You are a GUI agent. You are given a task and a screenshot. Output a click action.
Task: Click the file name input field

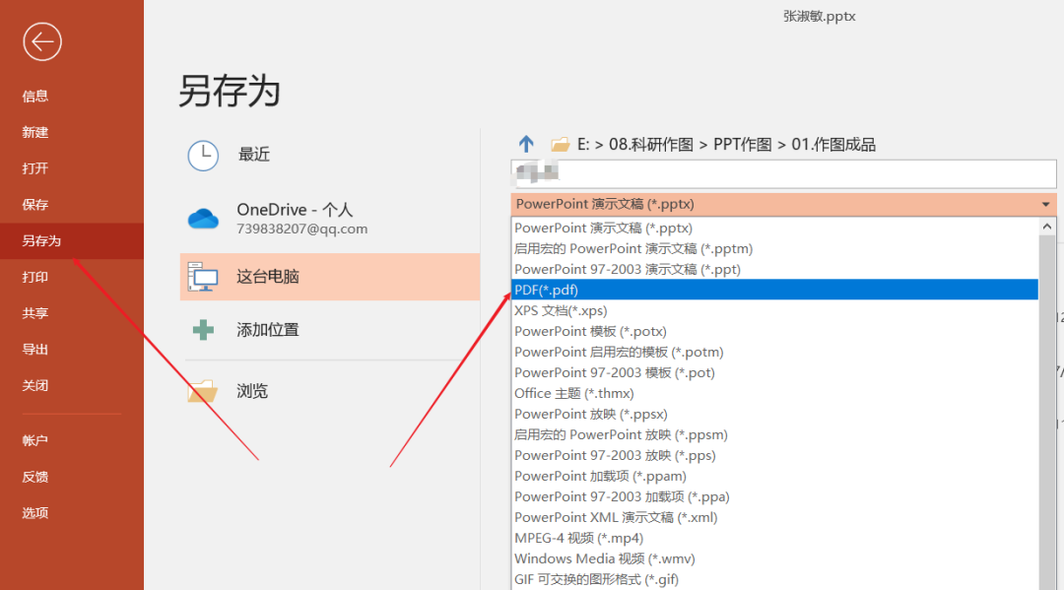click(x=783, y=173)
